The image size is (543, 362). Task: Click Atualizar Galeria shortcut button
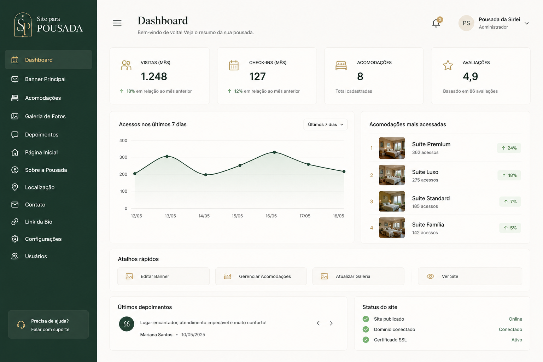click(358, 276)
